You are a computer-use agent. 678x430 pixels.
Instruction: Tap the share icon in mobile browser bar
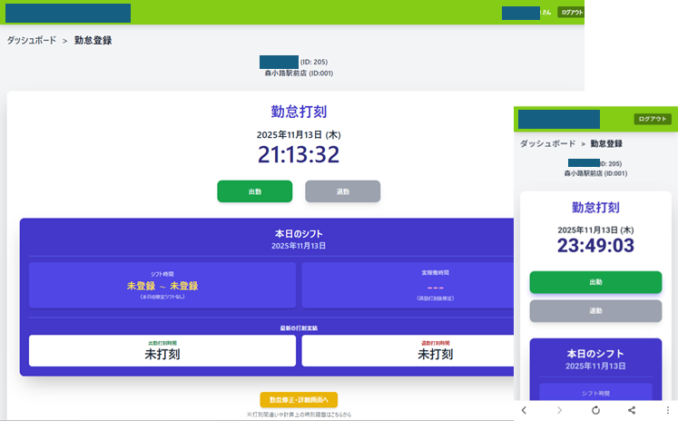631,411
